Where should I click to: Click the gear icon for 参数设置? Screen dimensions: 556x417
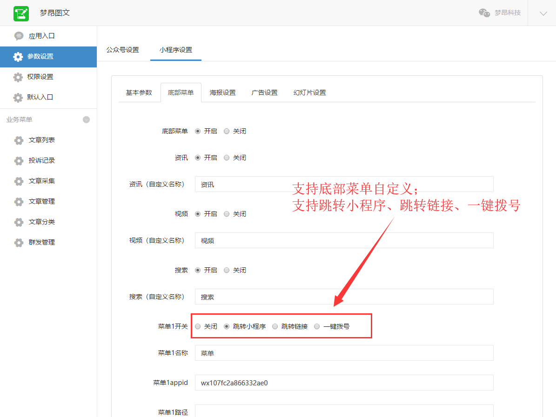[x=18, y=57]
